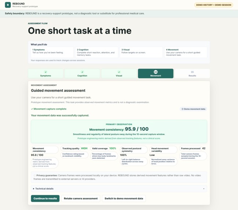Open the Visual step tab

pos(119,74)
